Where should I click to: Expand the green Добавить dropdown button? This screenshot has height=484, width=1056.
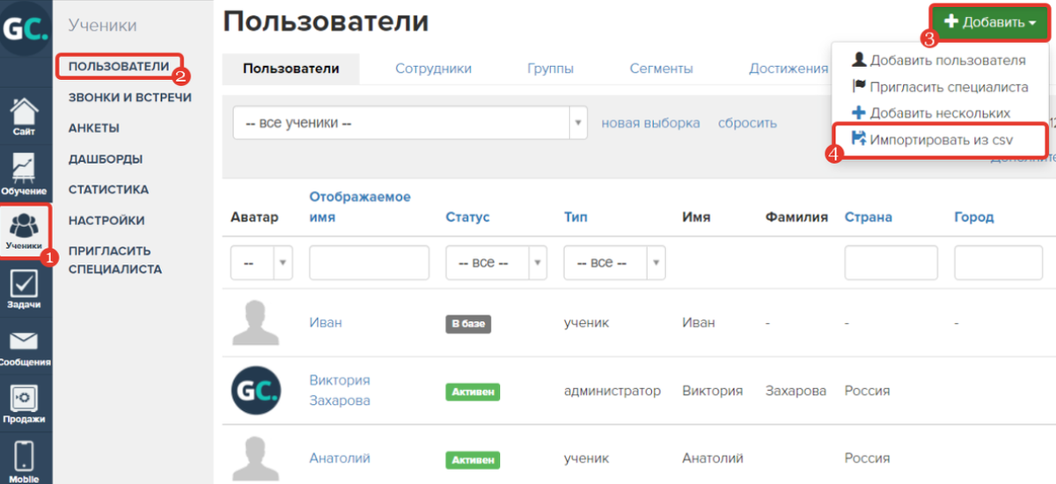click(x=990, y=22)
